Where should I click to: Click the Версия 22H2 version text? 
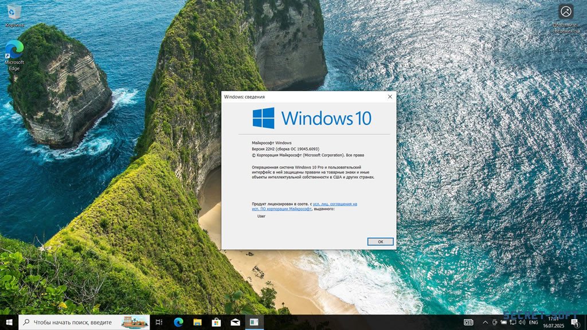(x=285, y=149)
